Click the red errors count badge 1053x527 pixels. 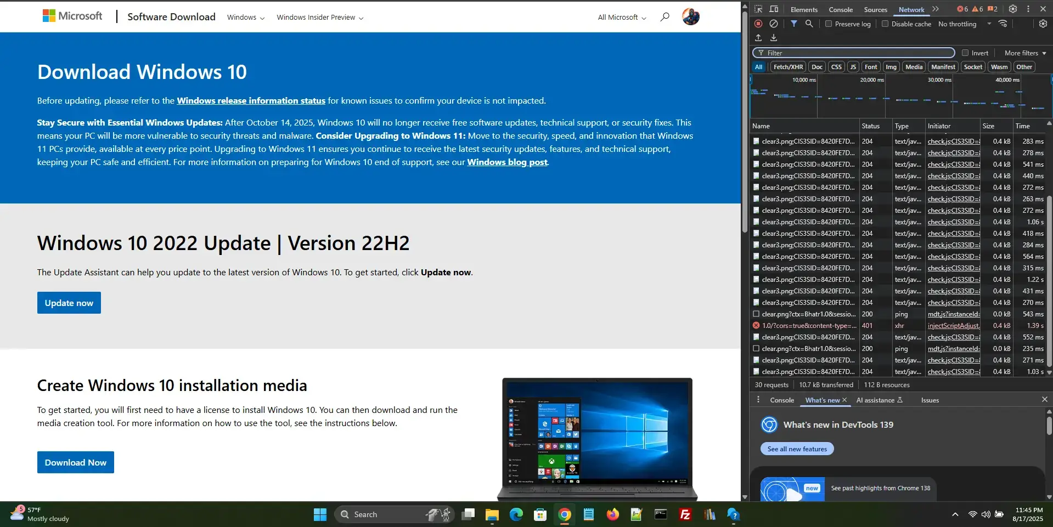pyautogui.click(x=962, y=9)
